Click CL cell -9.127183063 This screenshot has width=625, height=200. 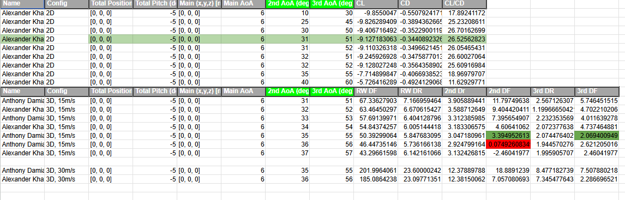pyautogui.click(x=376, y=39)
